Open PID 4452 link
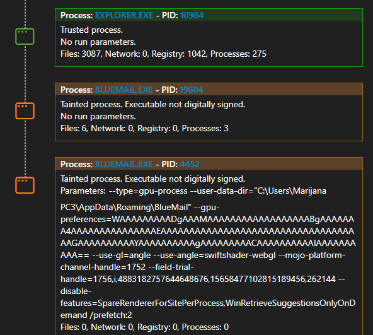 click(x=190, y=164)
